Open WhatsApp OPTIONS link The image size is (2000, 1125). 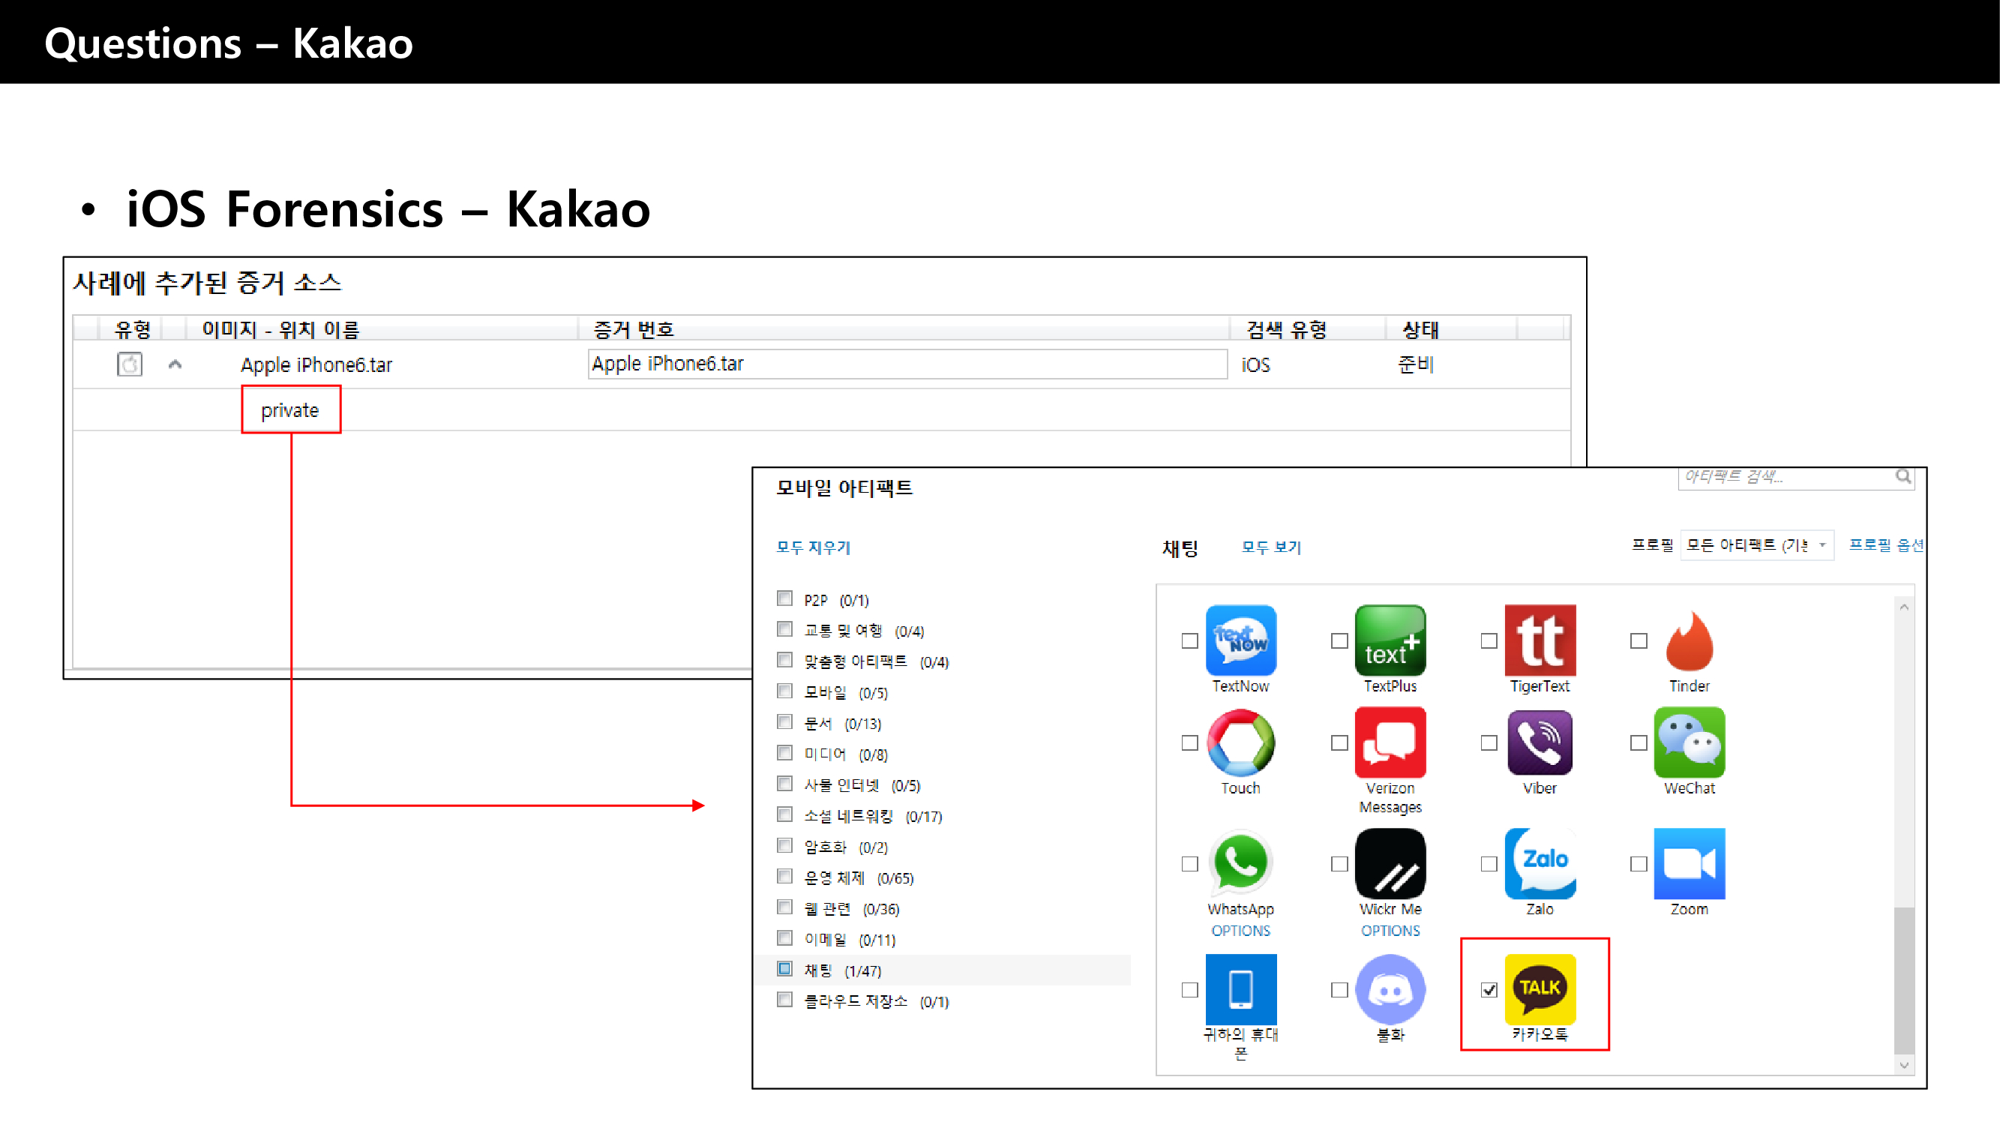[1240, 930]
